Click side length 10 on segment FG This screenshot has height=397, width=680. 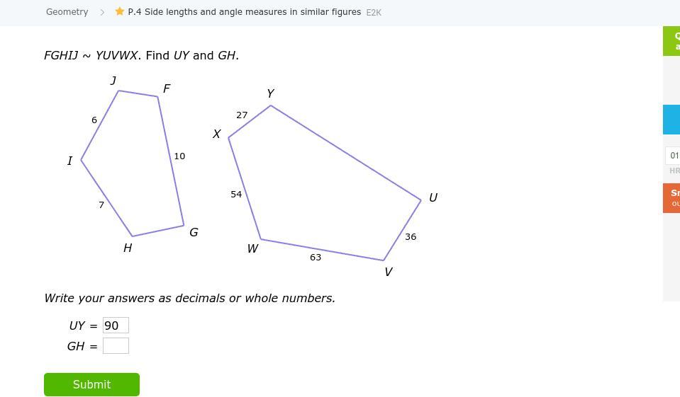179,156
